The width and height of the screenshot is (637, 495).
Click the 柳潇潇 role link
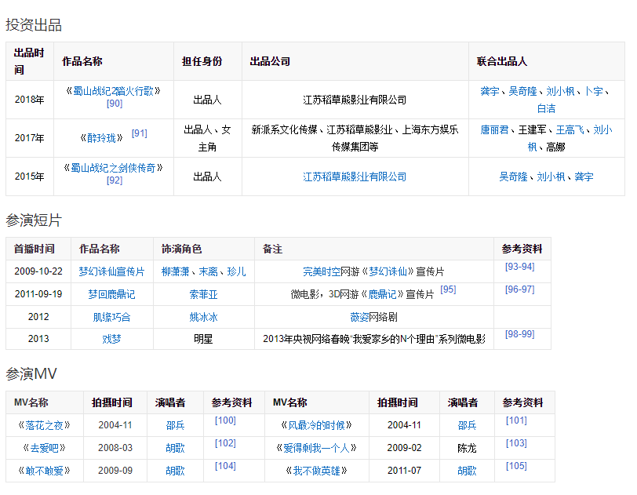click(x=176, y=271)
